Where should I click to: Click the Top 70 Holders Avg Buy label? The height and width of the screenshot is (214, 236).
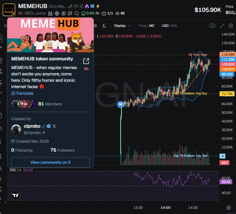pyautogui.click(x=190, y=93)
